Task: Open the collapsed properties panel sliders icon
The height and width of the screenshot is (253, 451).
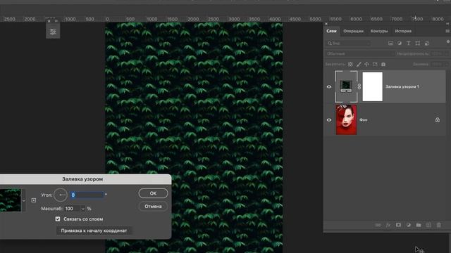Action: (53, 32)
